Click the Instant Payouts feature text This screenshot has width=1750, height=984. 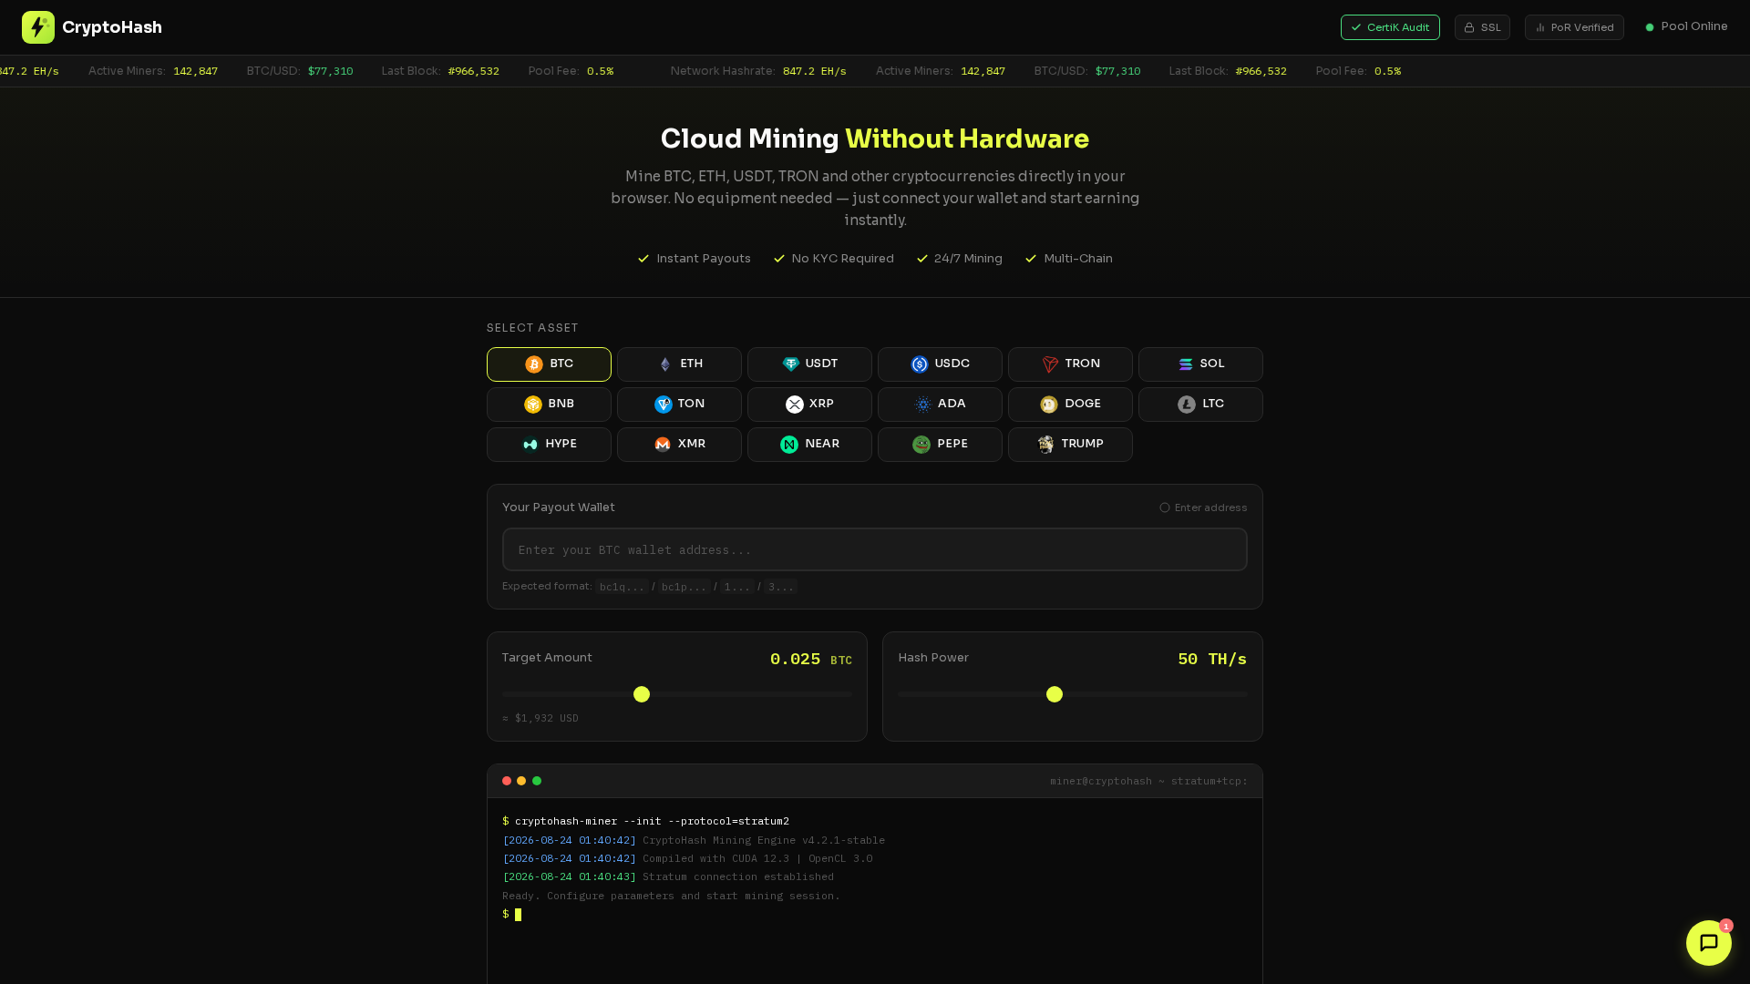pos(704,259)
